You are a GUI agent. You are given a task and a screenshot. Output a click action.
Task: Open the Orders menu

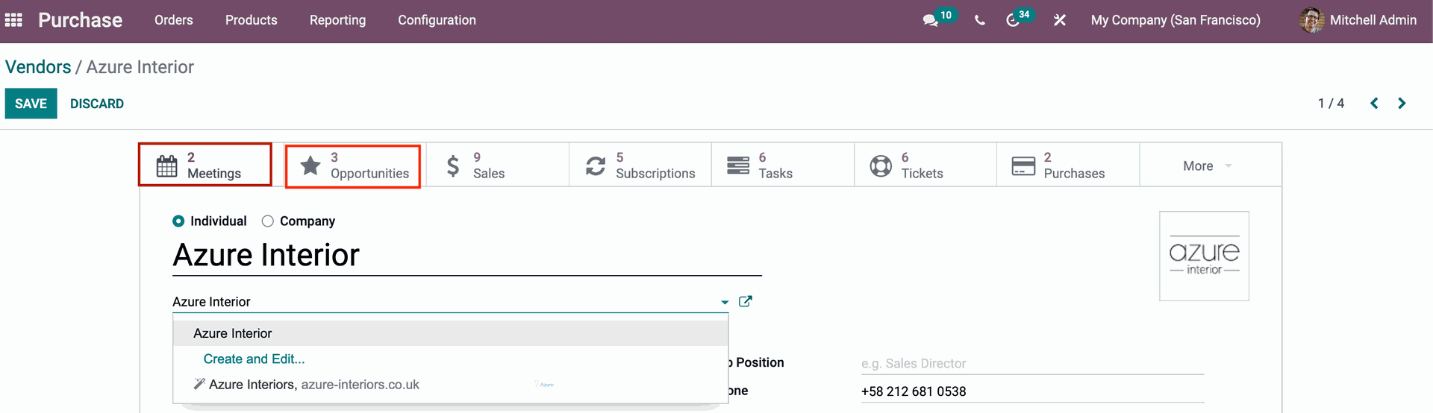coord(174,20)
